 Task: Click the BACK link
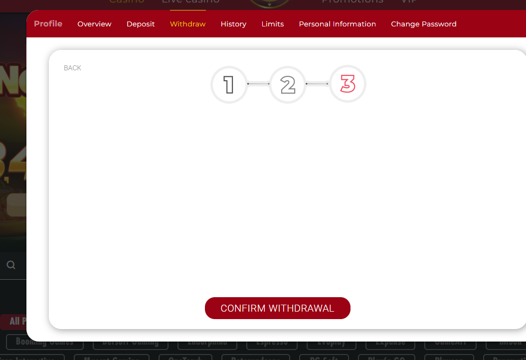point(72,68)
